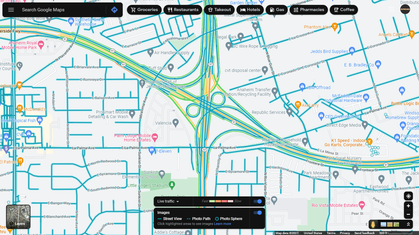Zoom in with the plus button
This screenshot has width=419, height=235.
(408, 206)
